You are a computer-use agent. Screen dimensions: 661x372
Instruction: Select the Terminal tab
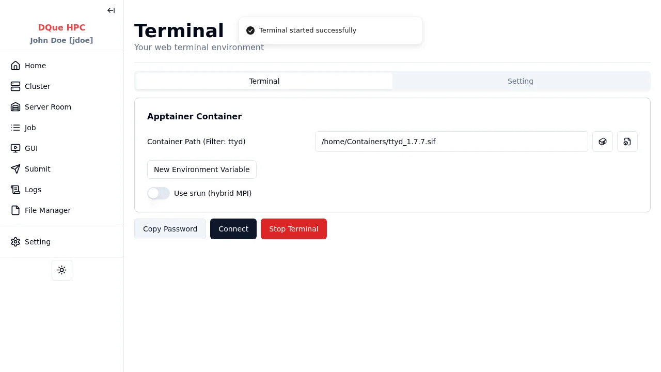click(264, 81)
